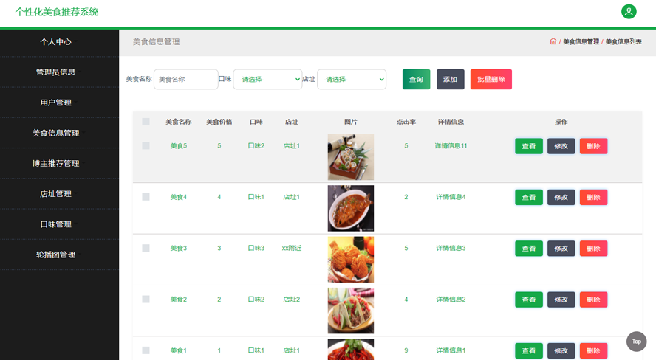Click 修改 for 美食2

tap(561, 300)
